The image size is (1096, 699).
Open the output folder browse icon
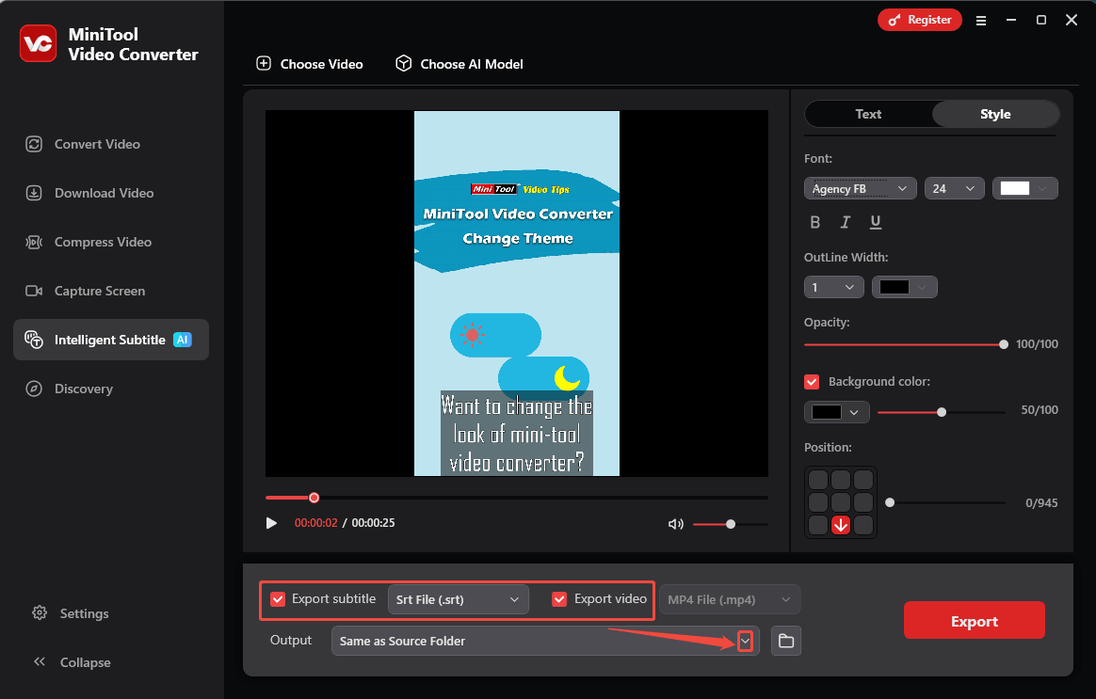click(x=785, y=642)
